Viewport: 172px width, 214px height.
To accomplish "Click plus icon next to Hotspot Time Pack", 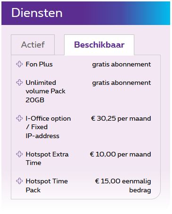I will 19,181.
